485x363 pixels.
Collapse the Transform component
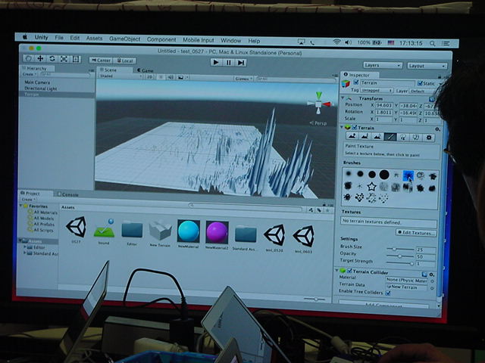pyautogui.click(x=343, y=98)
